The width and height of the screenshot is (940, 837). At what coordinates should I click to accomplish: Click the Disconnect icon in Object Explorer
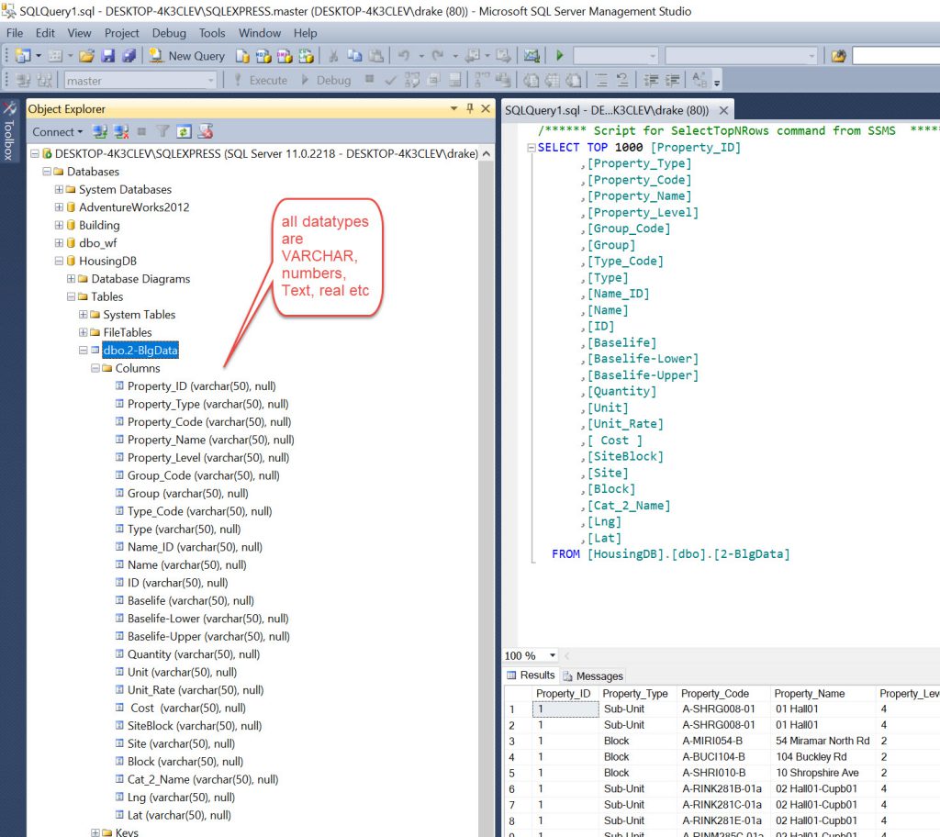120,132
